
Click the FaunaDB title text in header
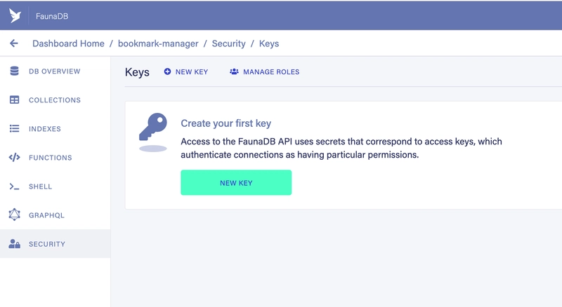[52, 16]
